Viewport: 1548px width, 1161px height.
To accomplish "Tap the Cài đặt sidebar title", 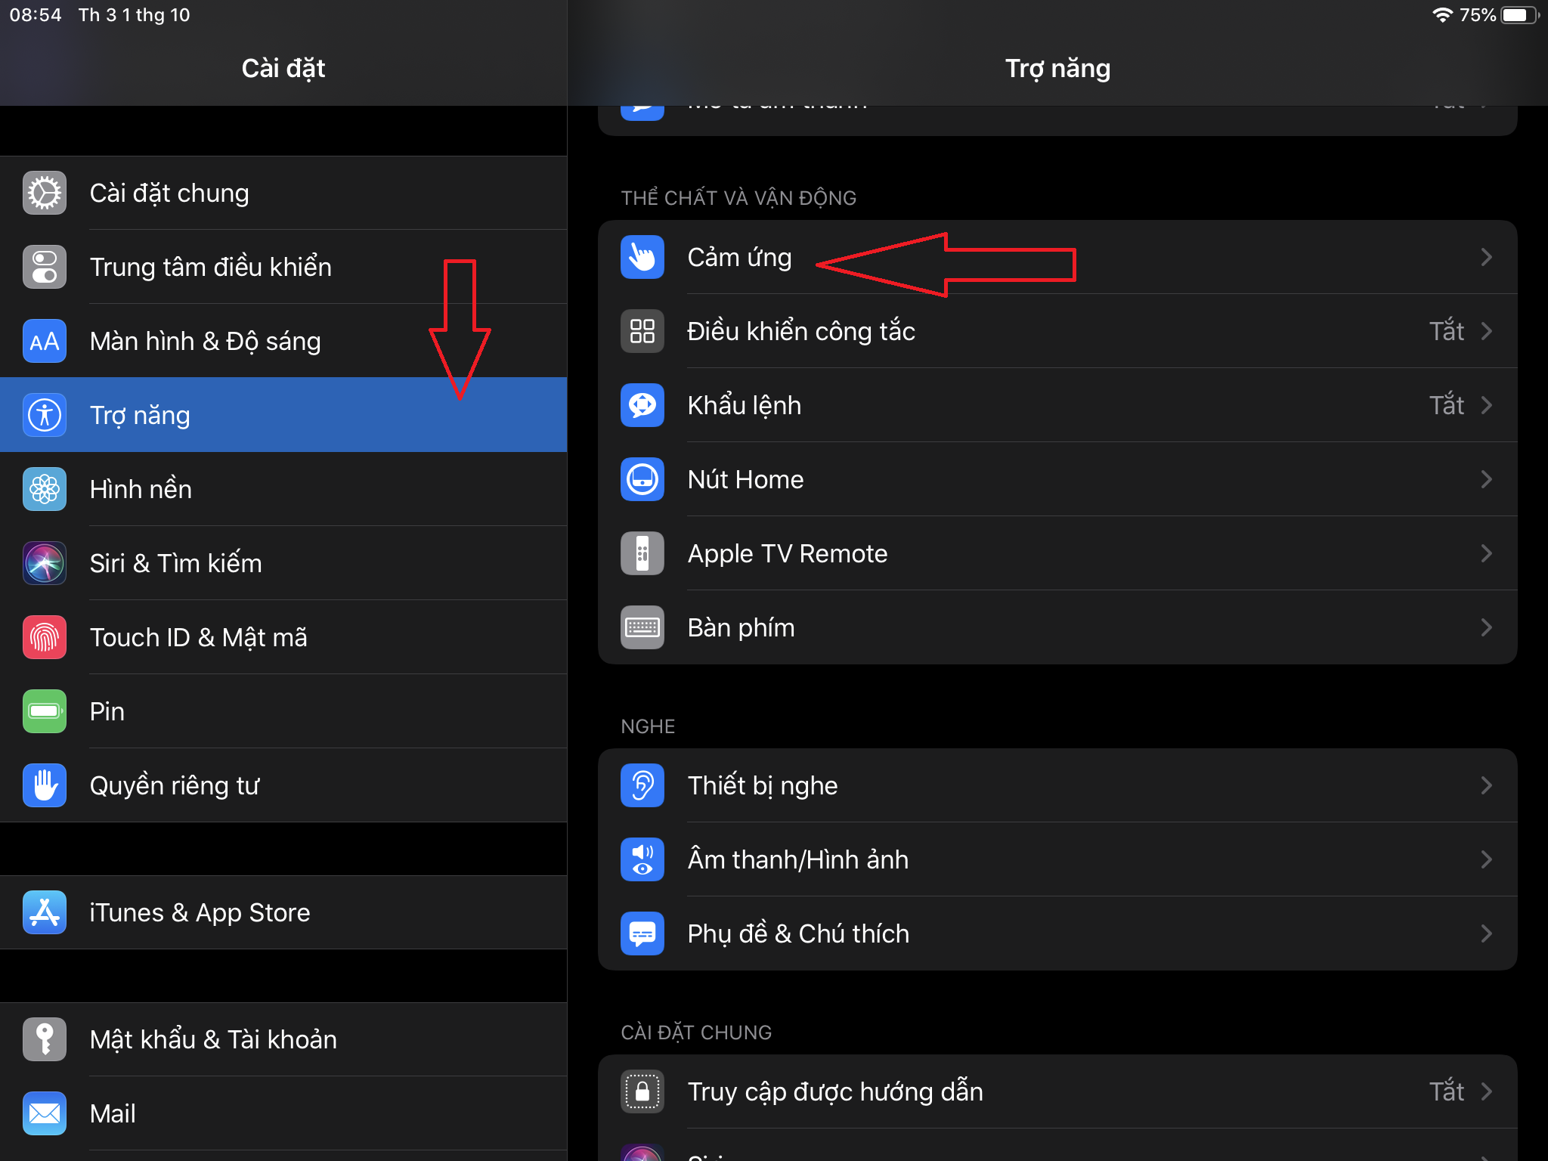I will 283,69.
